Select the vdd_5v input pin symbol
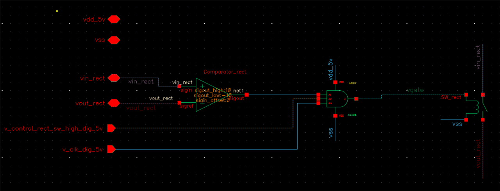The image size is (500, 191). (114, 19)
